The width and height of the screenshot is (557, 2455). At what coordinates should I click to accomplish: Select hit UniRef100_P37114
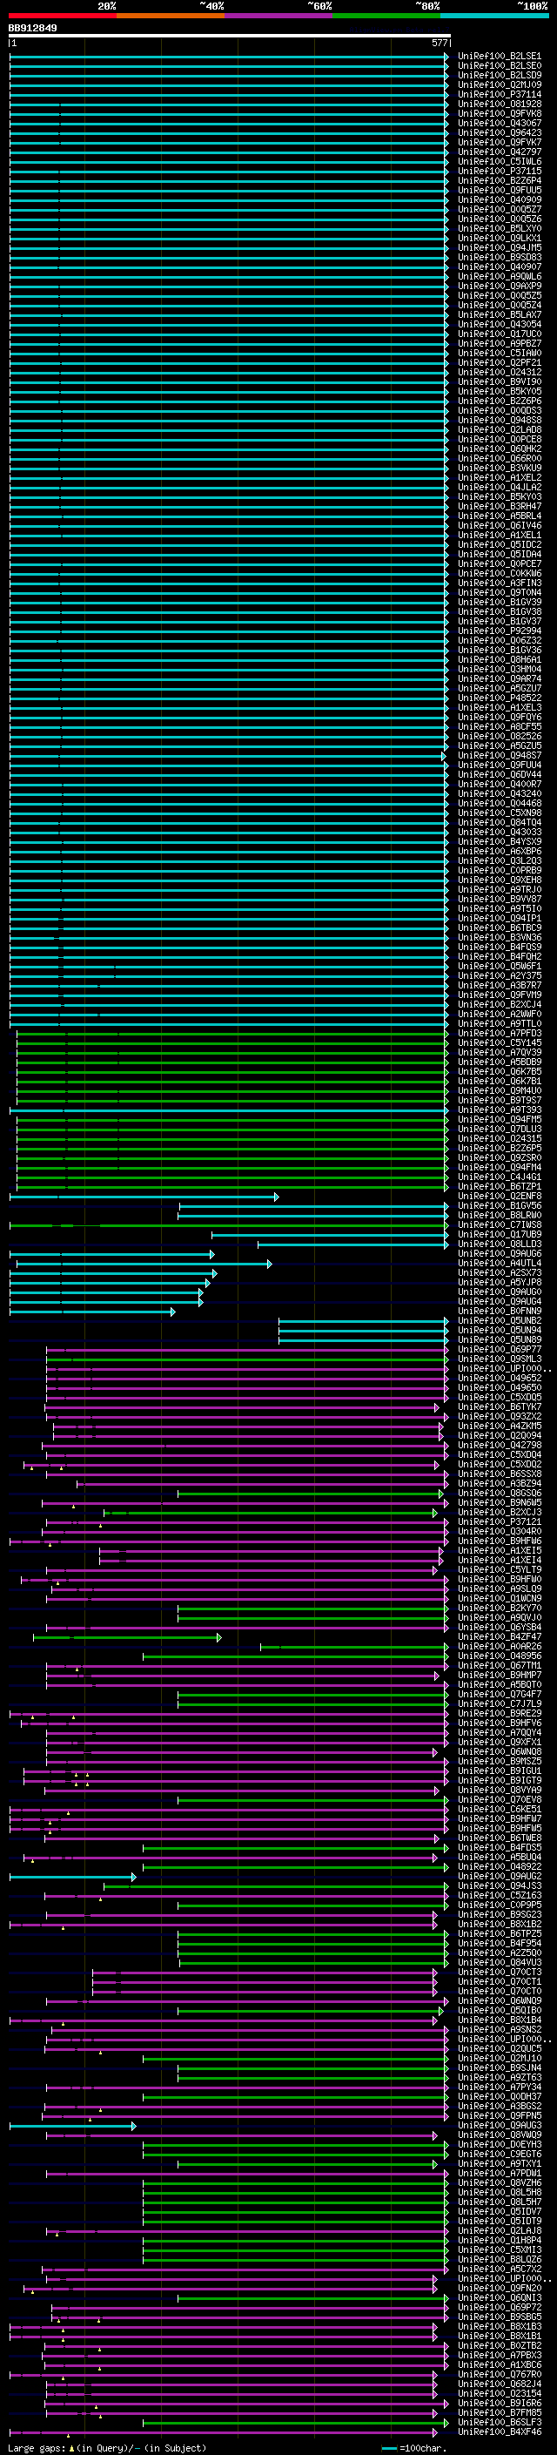(x=499, y=94)
